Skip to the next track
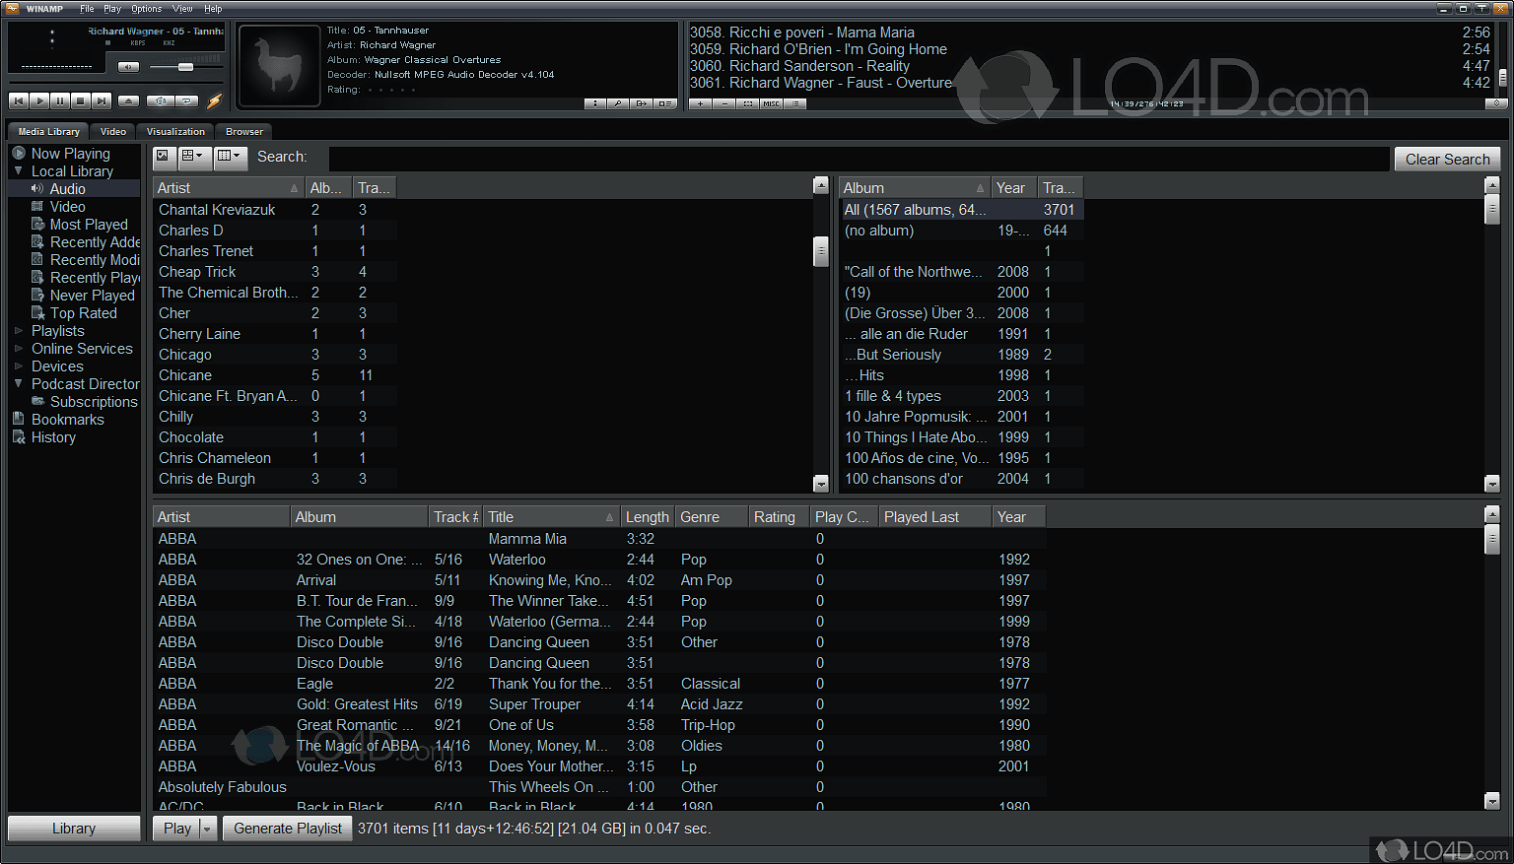Screen dimensions: 1514x864 click(x=102, y=100)
